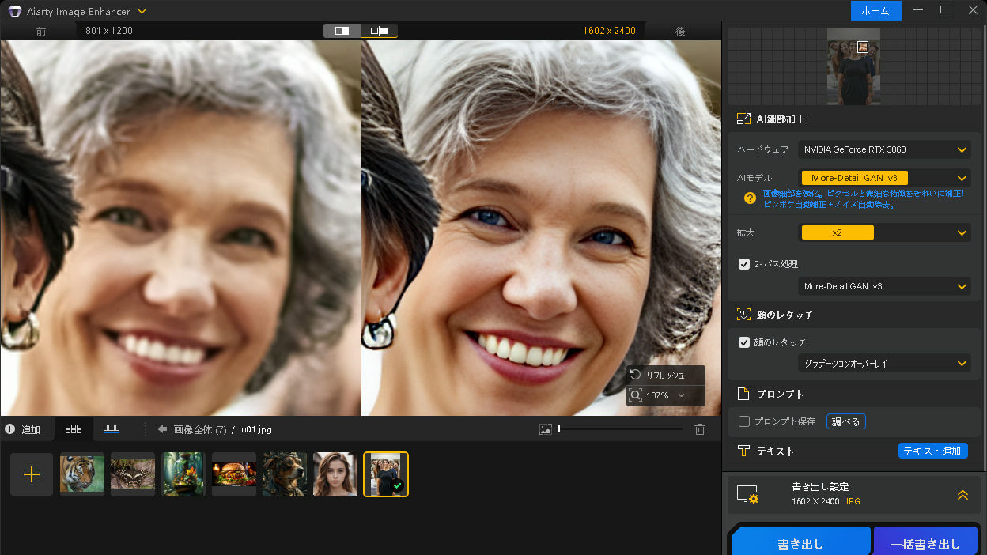The width and height of the screenshot is (987, 555).
Task: Click the help question mark icon
Action: [750, 198]
